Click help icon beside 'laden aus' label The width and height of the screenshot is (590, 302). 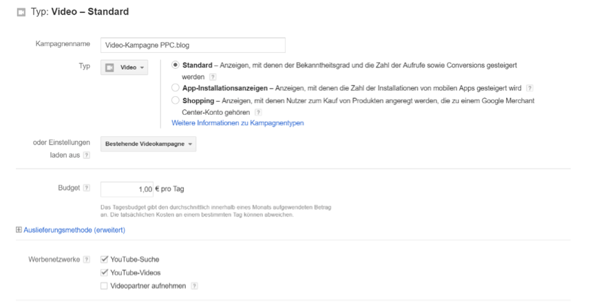point(87,155)
